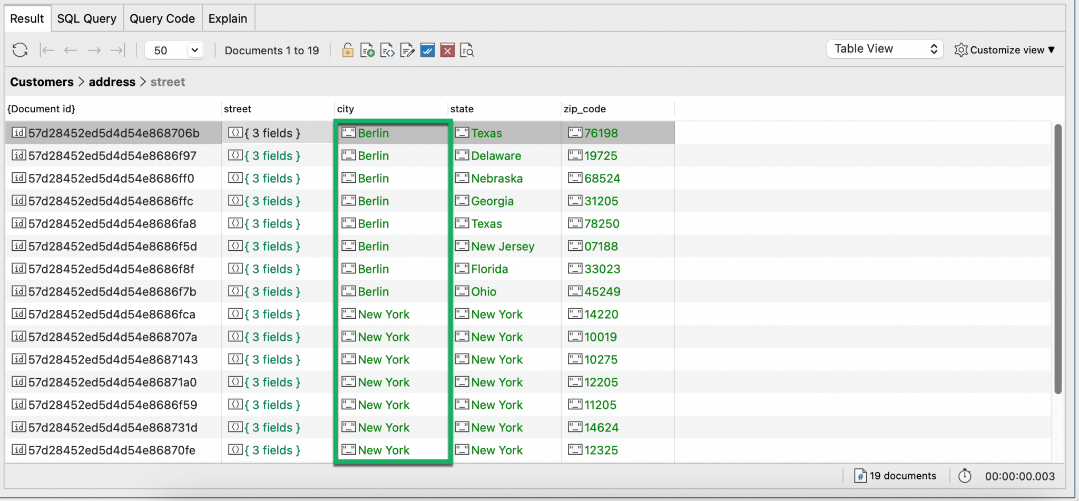The height and width of the screenshot is (501, 1079).
Task: Select document id 57d28452ed5d4d54e86870fe
Action: (x=112, y=450)
